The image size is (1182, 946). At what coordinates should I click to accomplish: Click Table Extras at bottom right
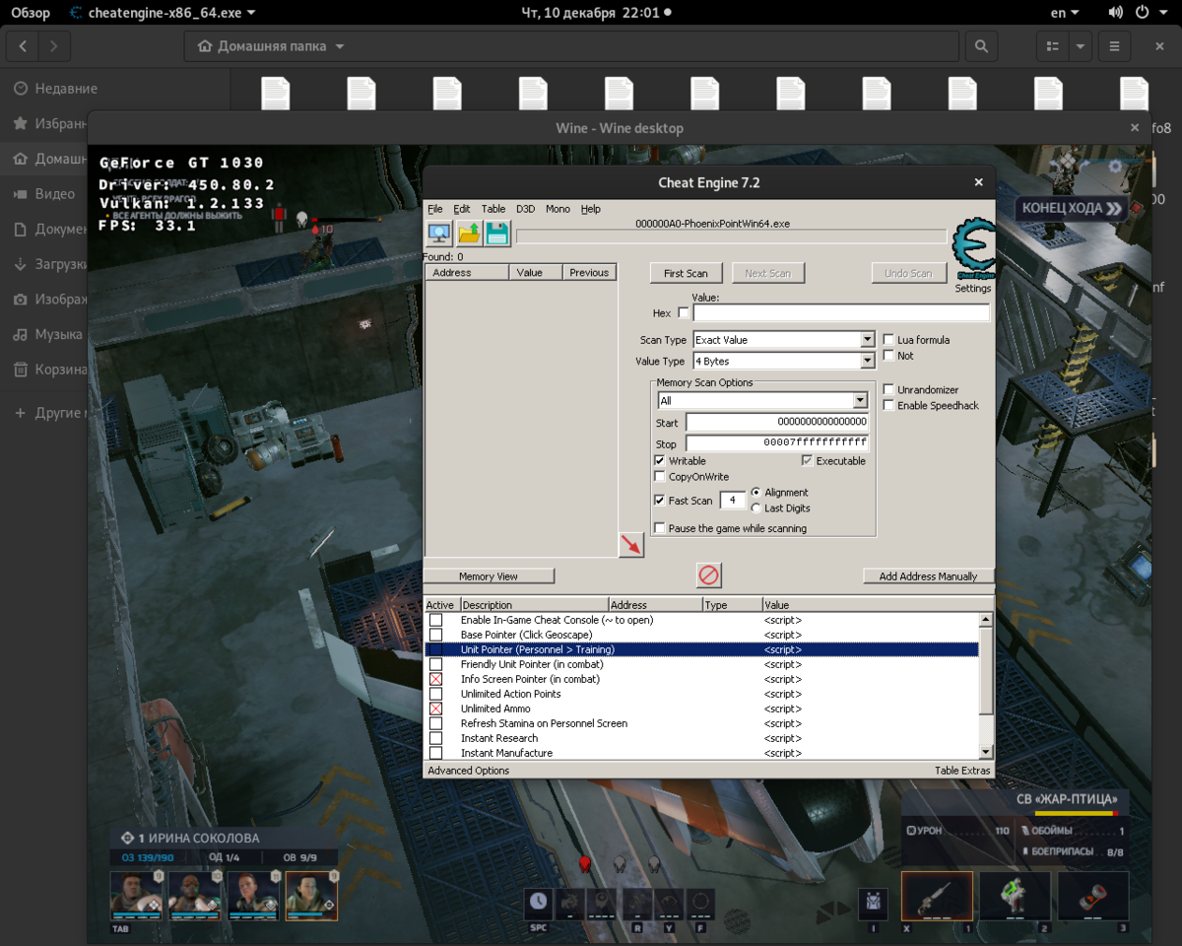[x=962, y=771]
